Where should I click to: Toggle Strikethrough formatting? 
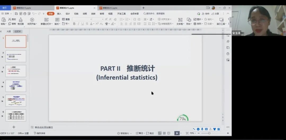coord(87,24)
